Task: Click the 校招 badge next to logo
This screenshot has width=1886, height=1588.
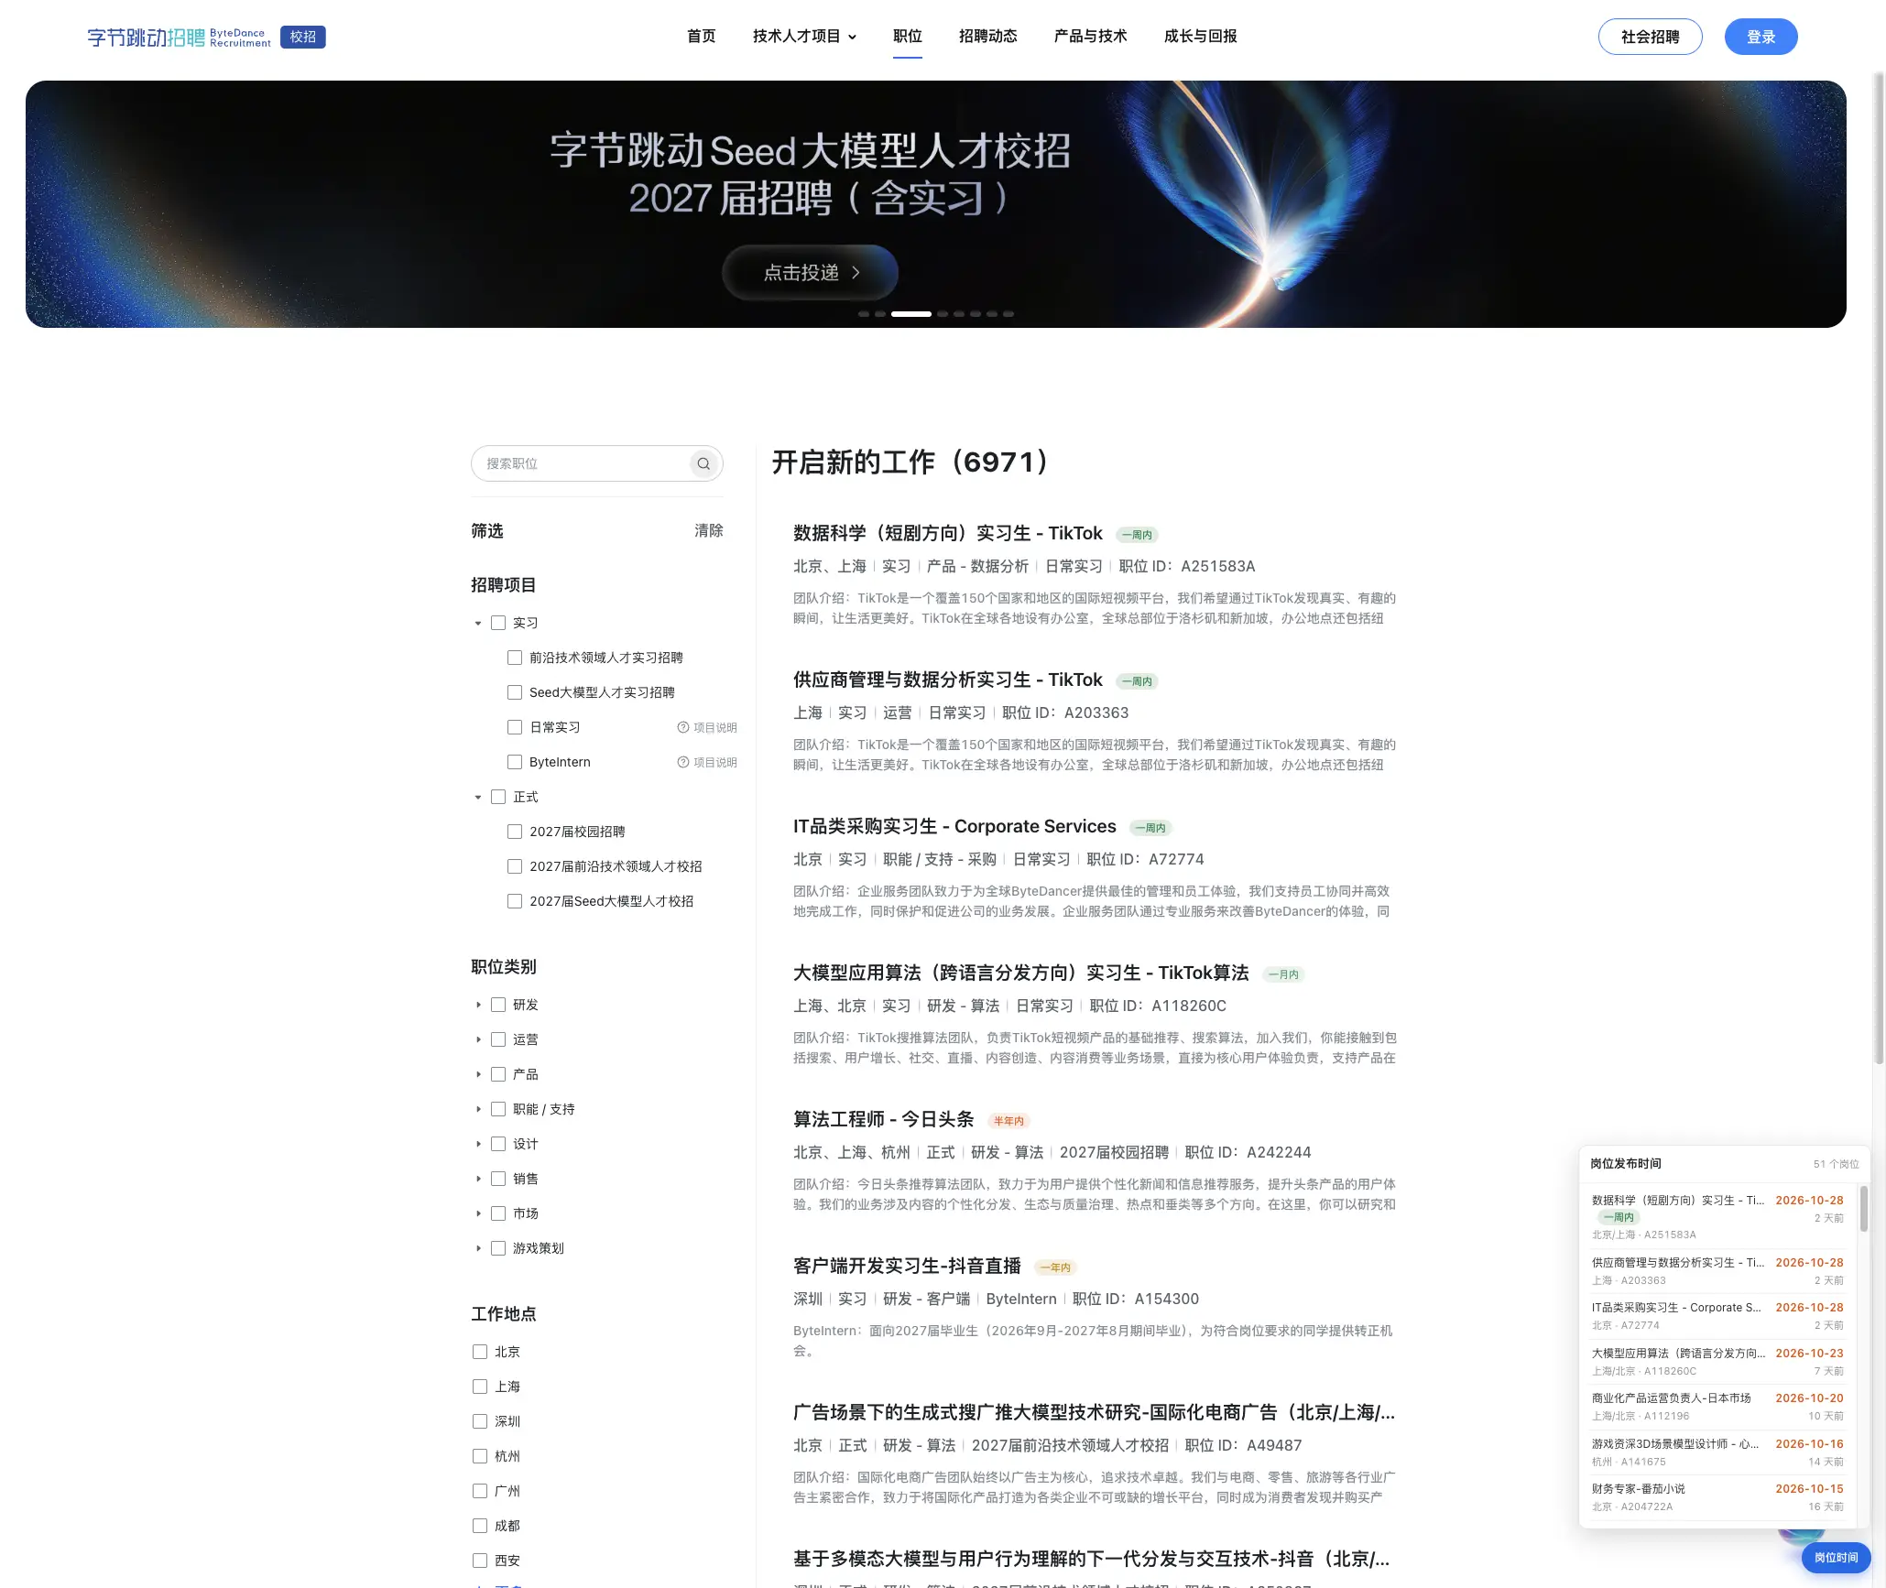Action: click(303, 37)
